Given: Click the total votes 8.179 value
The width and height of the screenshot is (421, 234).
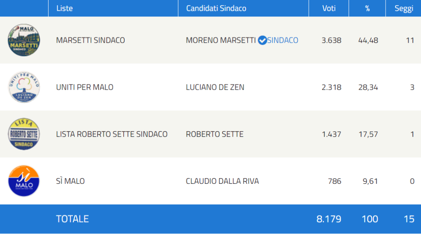Looking at the screenshot, I should pos(328,219).
